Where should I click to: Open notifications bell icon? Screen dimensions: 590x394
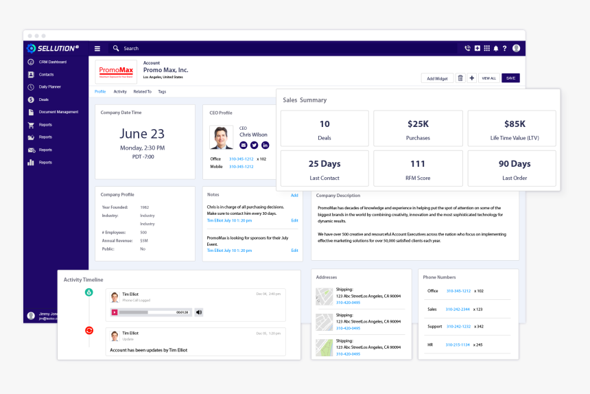[x=496, y=48]
